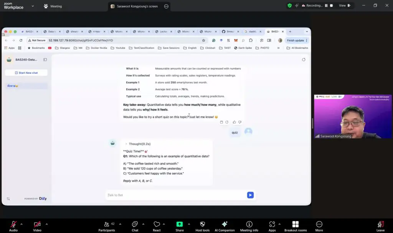Refresh the chat conversation

304,59
